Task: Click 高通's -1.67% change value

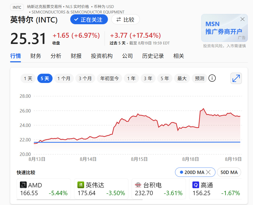Action: (x=230, y=193)
